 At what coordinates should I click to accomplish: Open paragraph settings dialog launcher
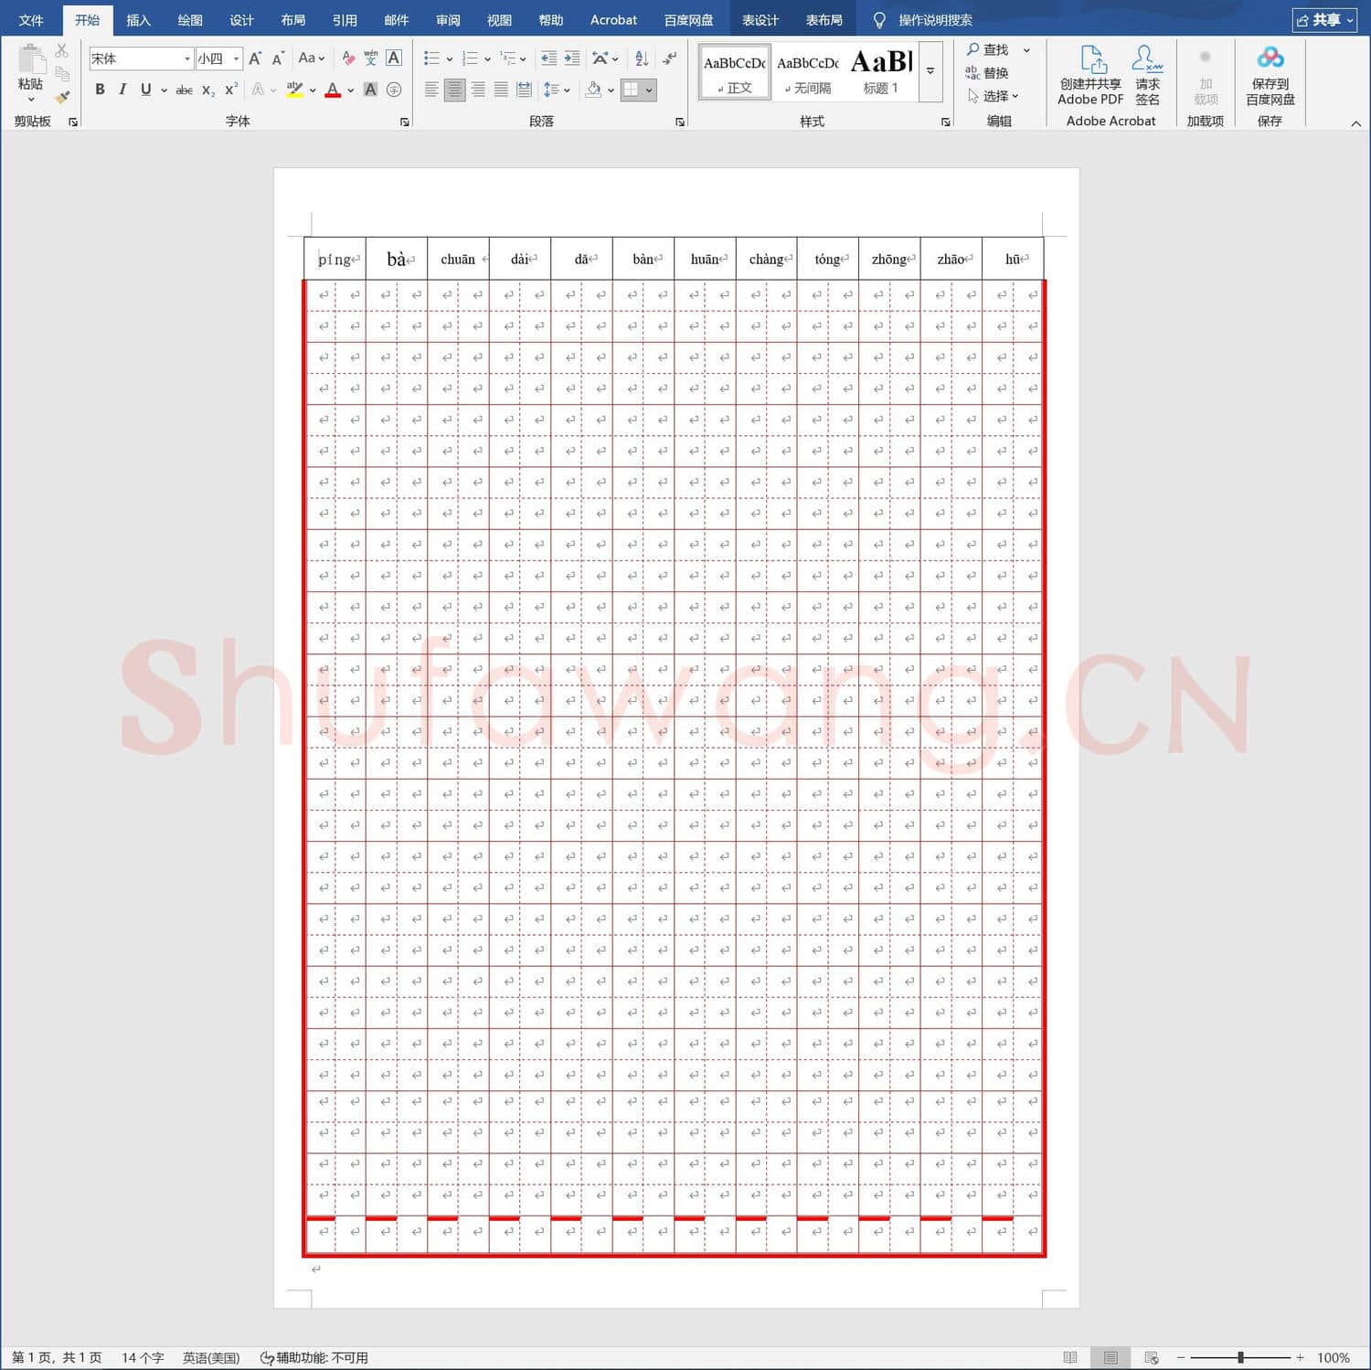680,122
